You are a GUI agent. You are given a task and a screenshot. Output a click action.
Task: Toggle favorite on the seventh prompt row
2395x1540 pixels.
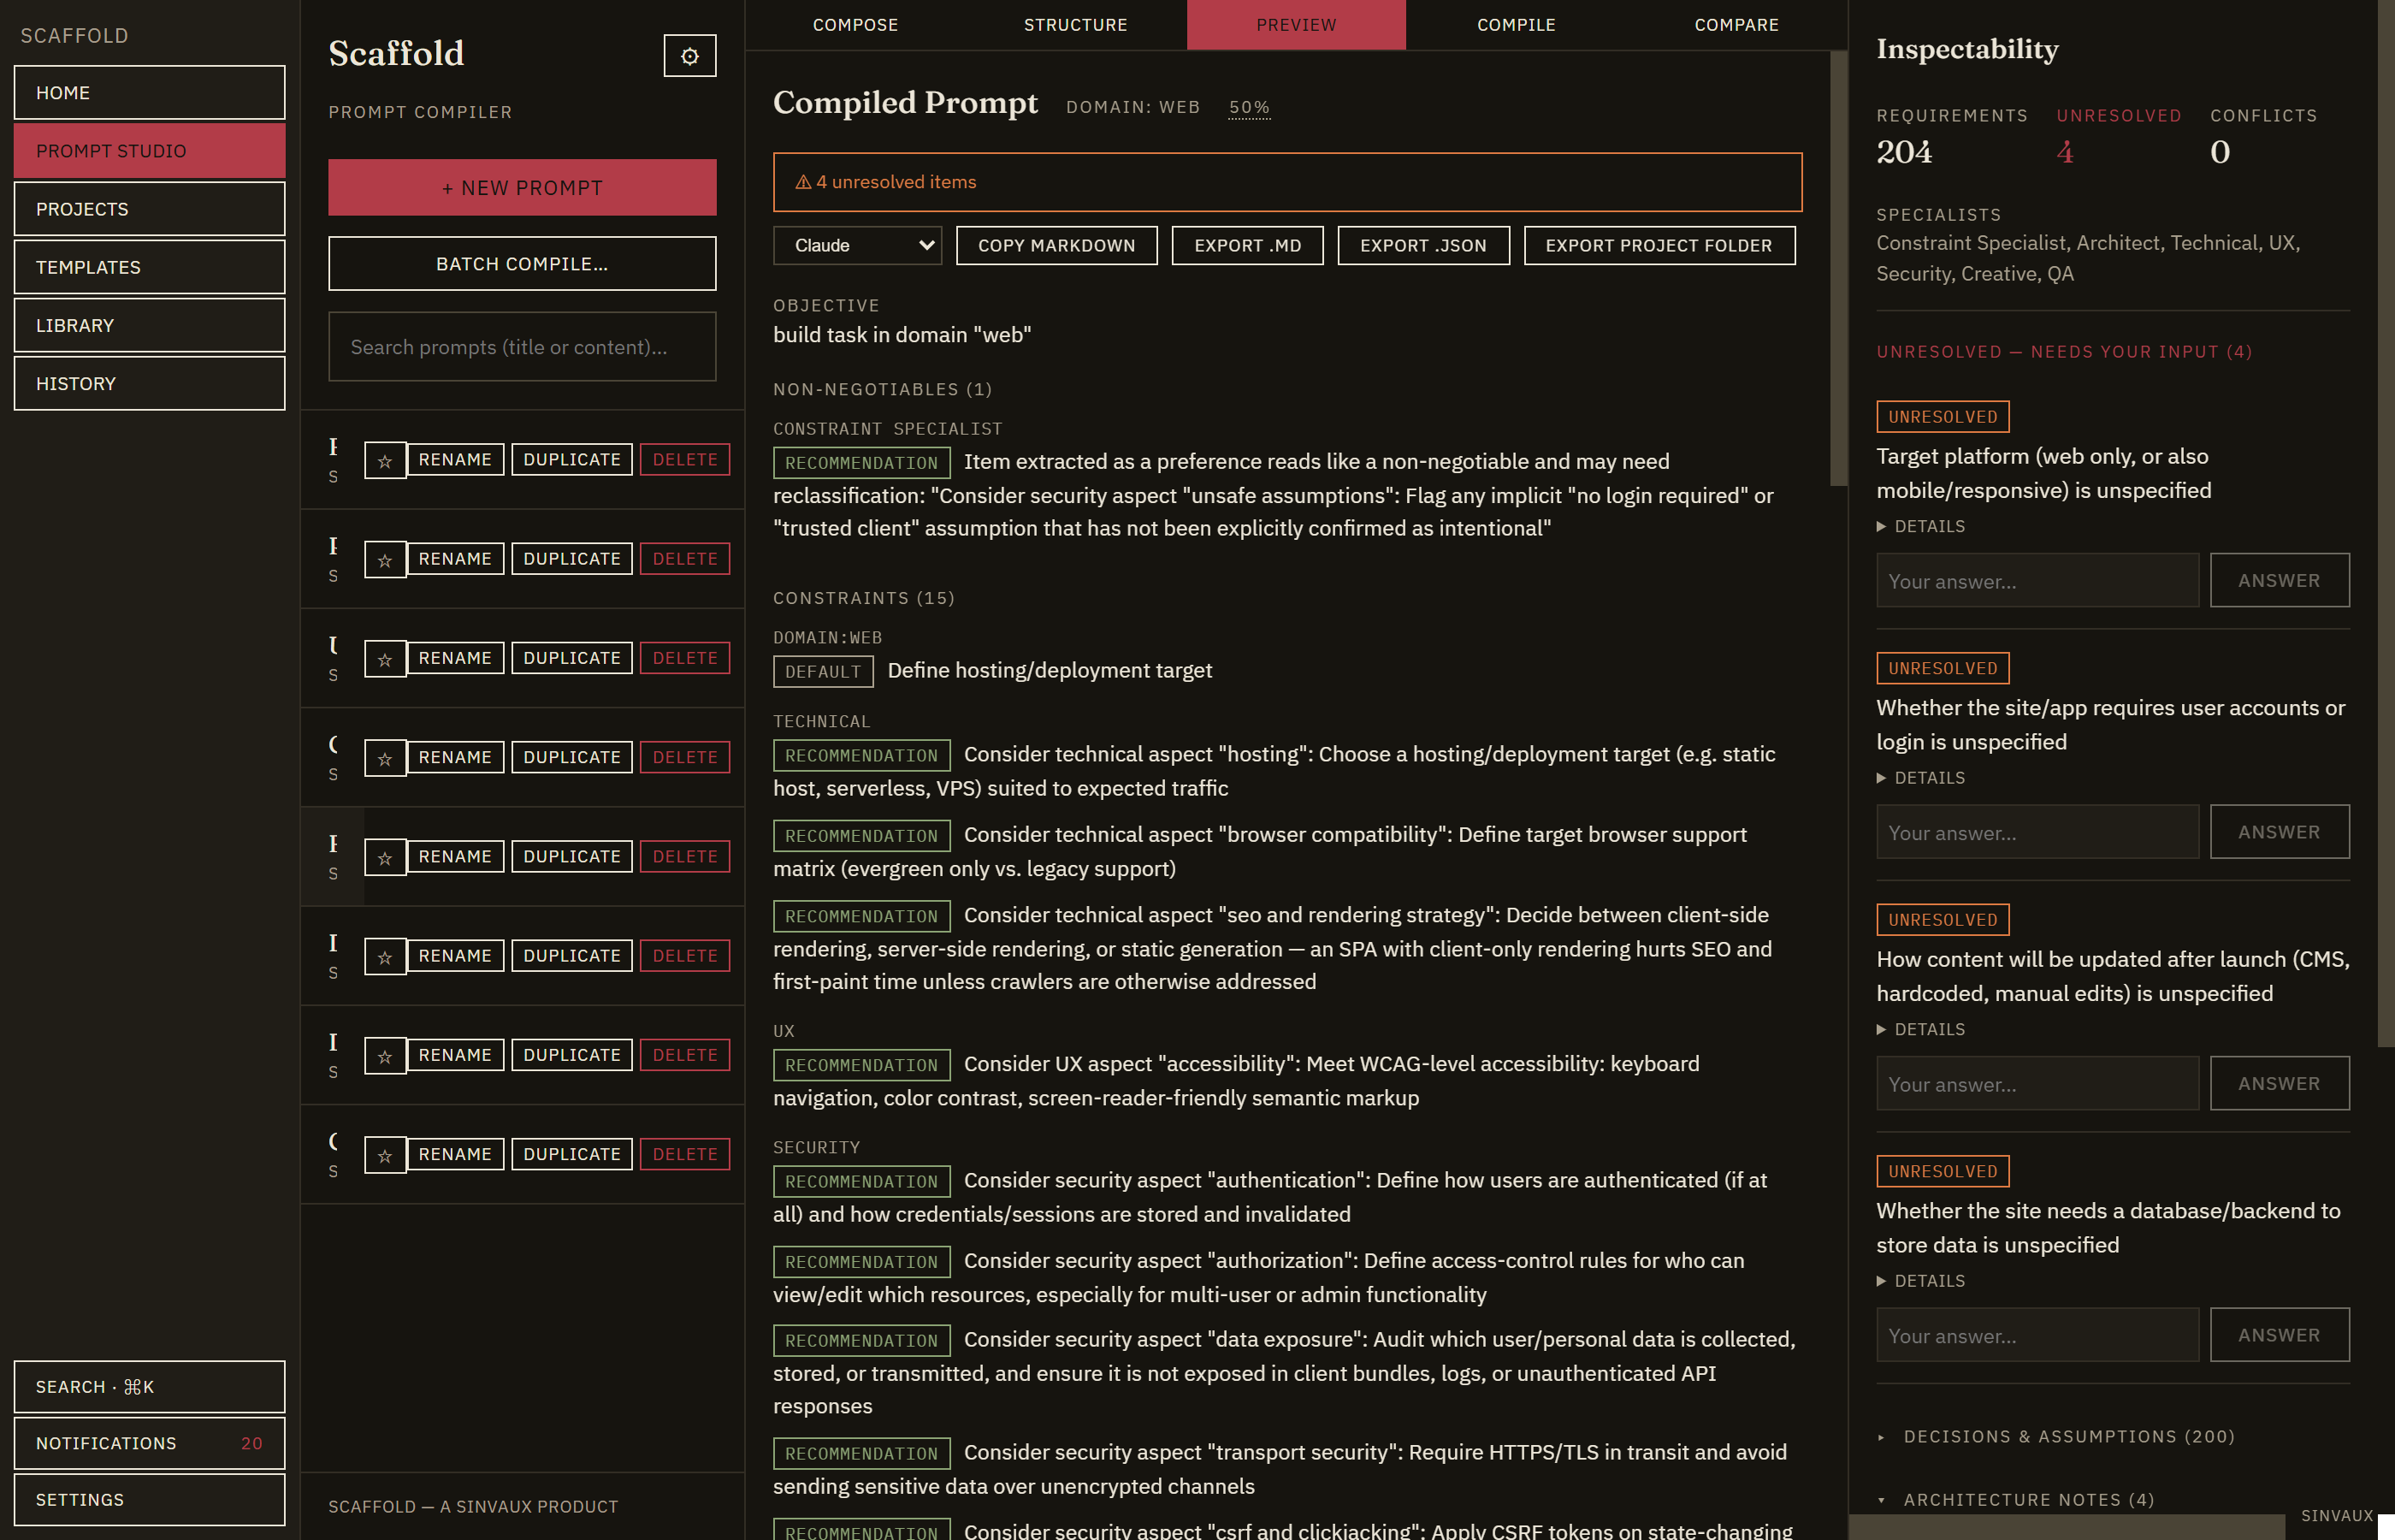385,1055
